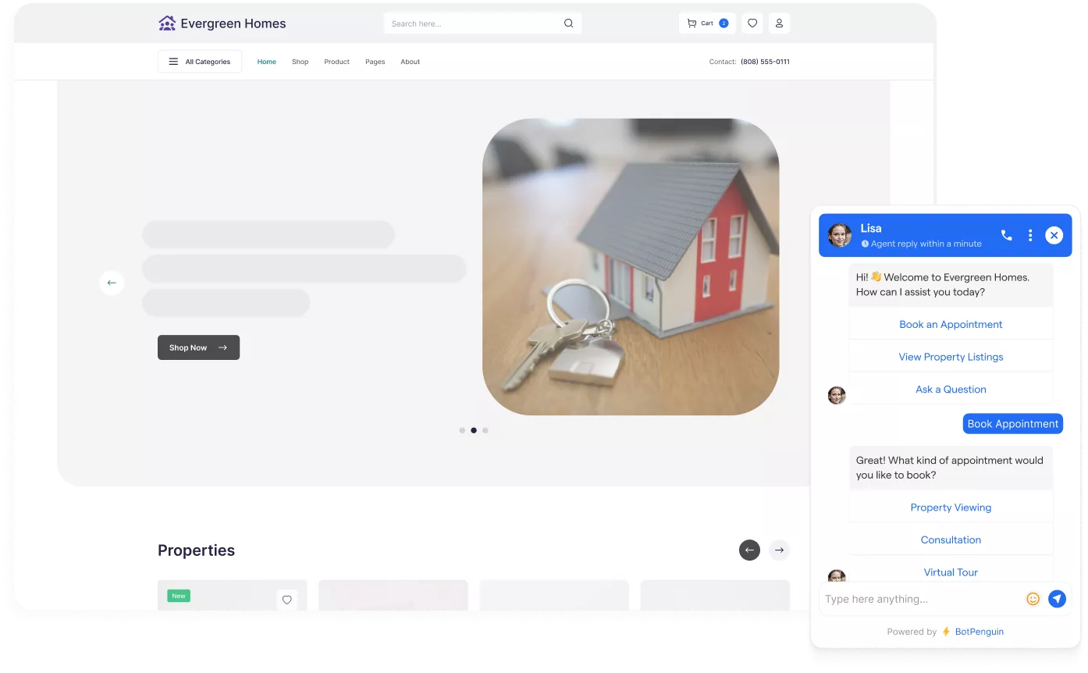
Task: Choose View Property Listings in the chat
Action: tap(951, 357)
